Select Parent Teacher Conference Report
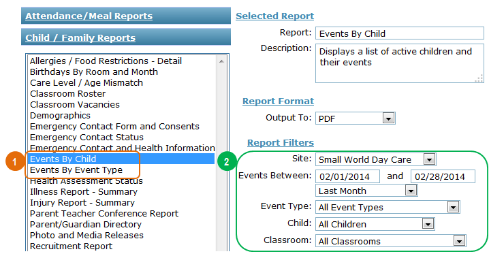This screenshot has height=256, width=489. (104, 214)
